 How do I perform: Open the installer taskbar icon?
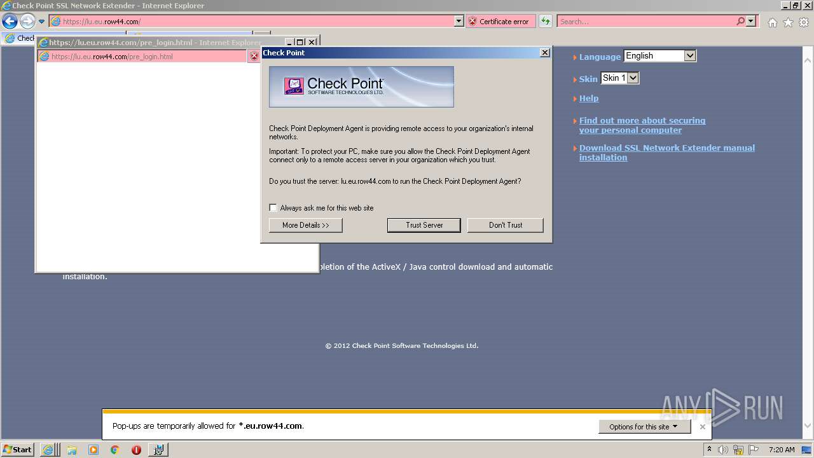click(158, 450)
